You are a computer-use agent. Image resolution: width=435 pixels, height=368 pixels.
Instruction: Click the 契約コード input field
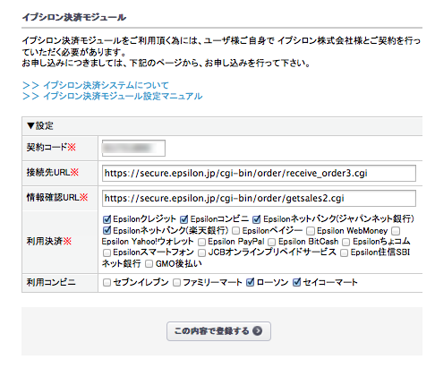coord(133,148)
